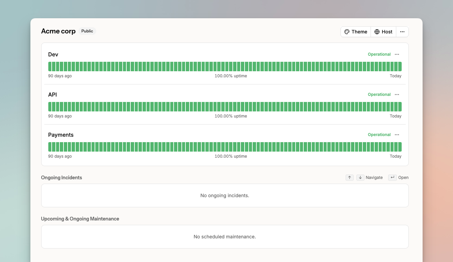Viewport: 453px width, 262px height.
Task: Open the Host settings
Action: pyautogui.click(x=383, y=32)
